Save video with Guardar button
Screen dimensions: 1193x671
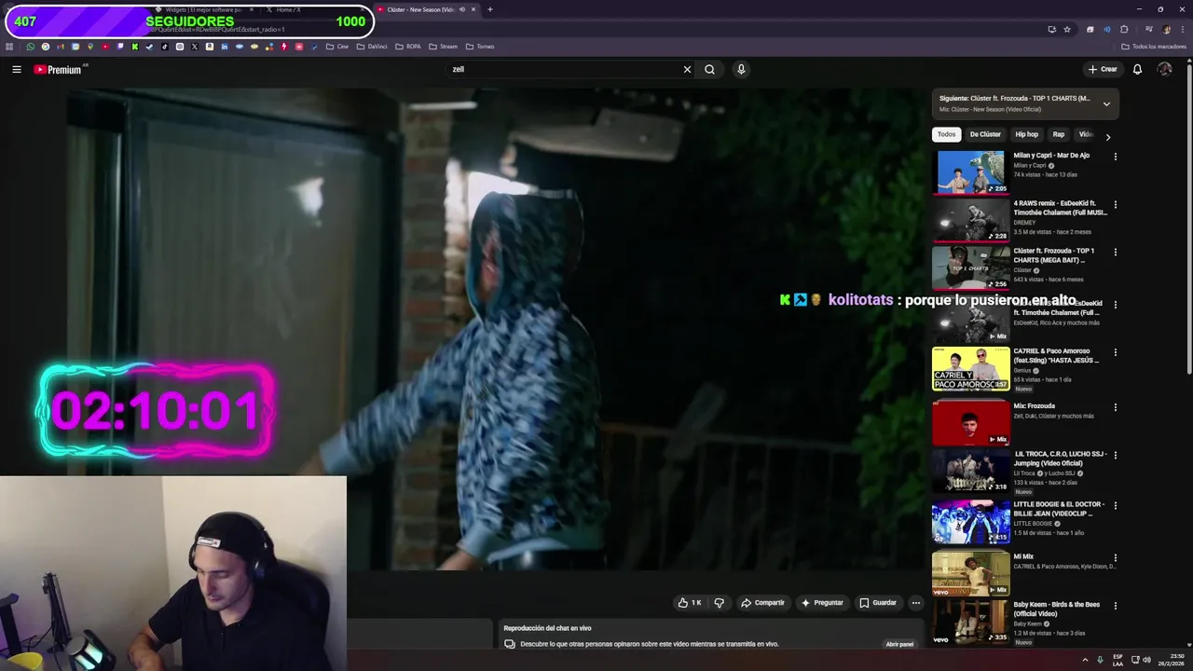[x=878, y=603]
